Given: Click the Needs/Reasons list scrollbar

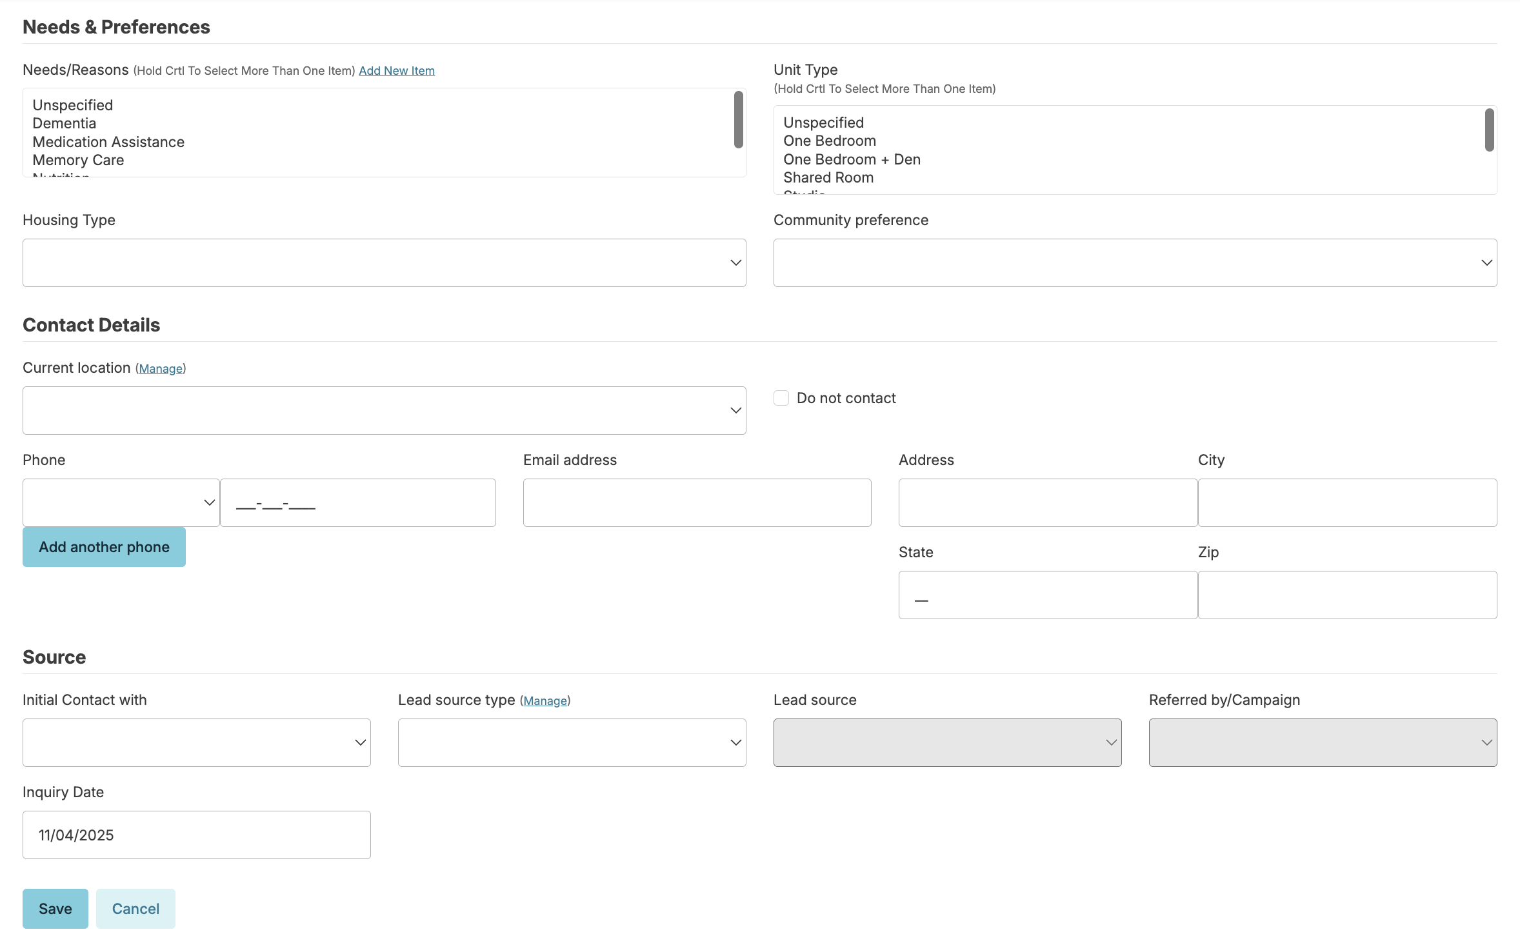Looking at the screenshot, I should pos(738,120).
